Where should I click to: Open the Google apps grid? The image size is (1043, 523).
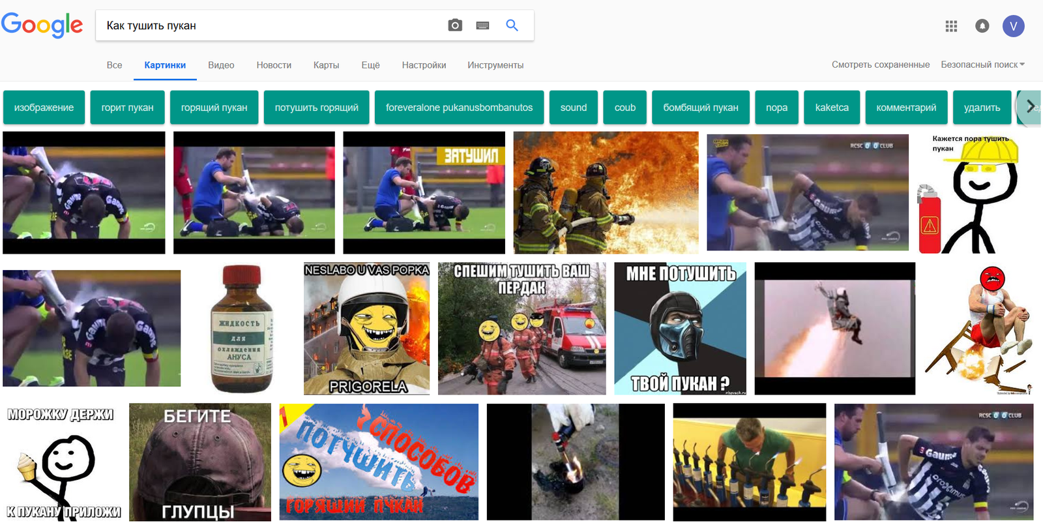pos(951,26)
